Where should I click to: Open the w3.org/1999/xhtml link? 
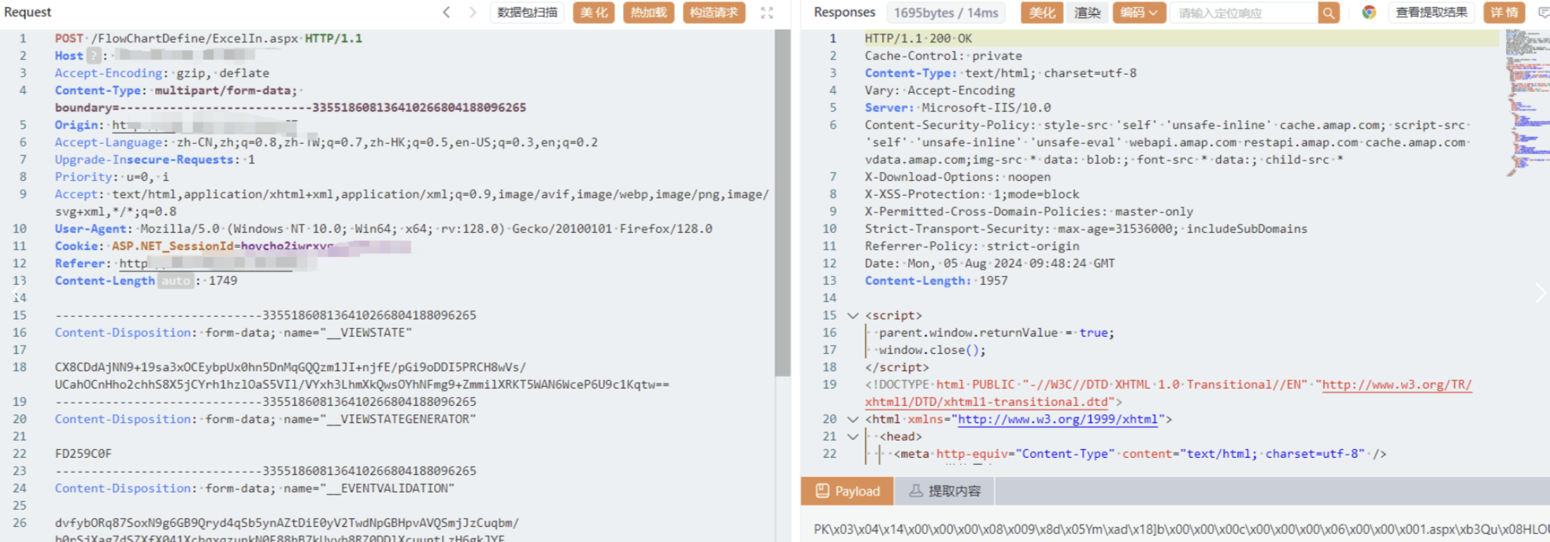(x=1058, y=419)
